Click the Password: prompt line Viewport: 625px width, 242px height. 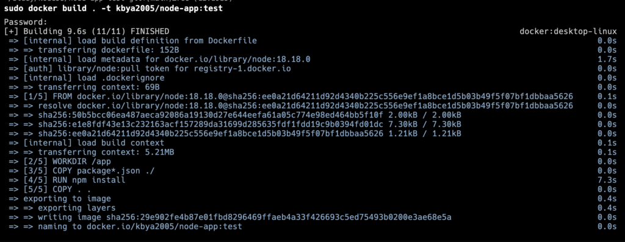(x=26, y=22)
